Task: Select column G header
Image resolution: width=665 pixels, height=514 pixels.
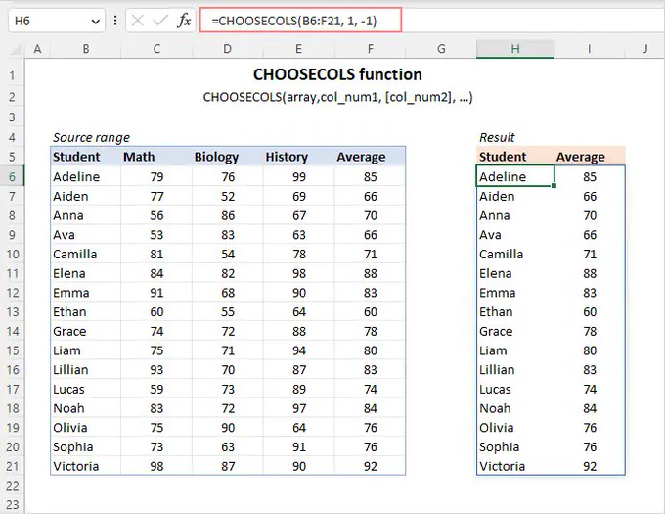Action: (x=441, y=49)
